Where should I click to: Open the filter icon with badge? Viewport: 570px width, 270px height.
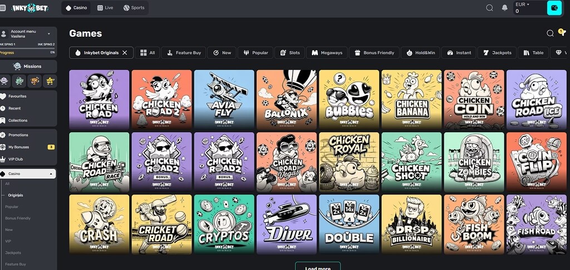(562, 33)
